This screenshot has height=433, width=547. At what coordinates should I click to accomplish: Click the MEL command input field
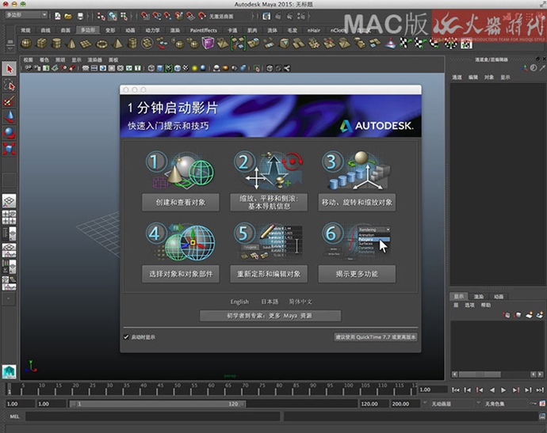click(151, 416)
